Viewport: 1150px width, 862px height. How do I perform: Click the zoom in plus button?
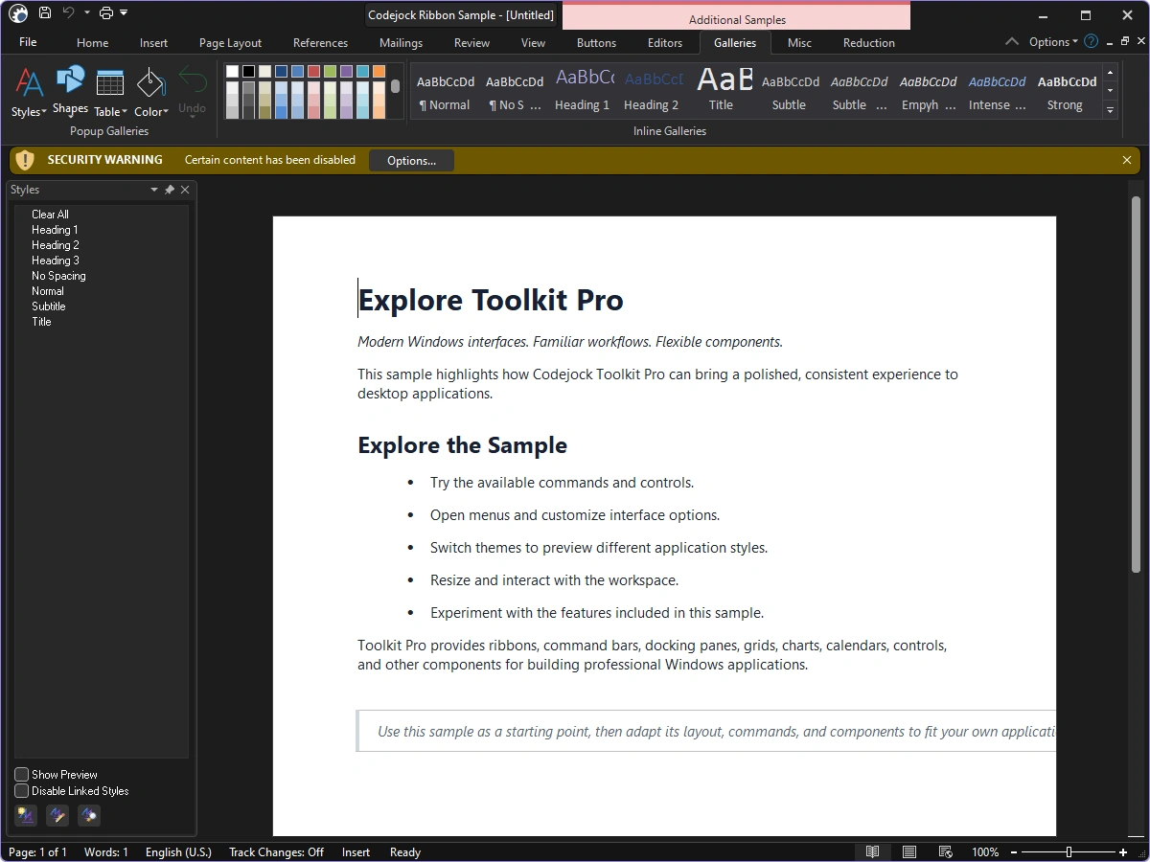coord(1123,851)
